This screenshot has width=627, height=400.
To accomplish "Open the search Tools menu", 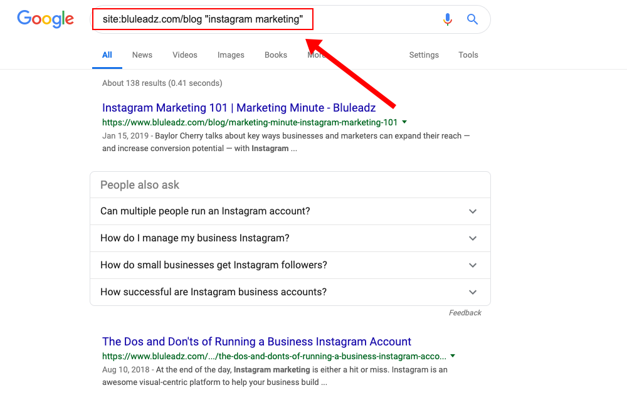I will pos(468,55).
